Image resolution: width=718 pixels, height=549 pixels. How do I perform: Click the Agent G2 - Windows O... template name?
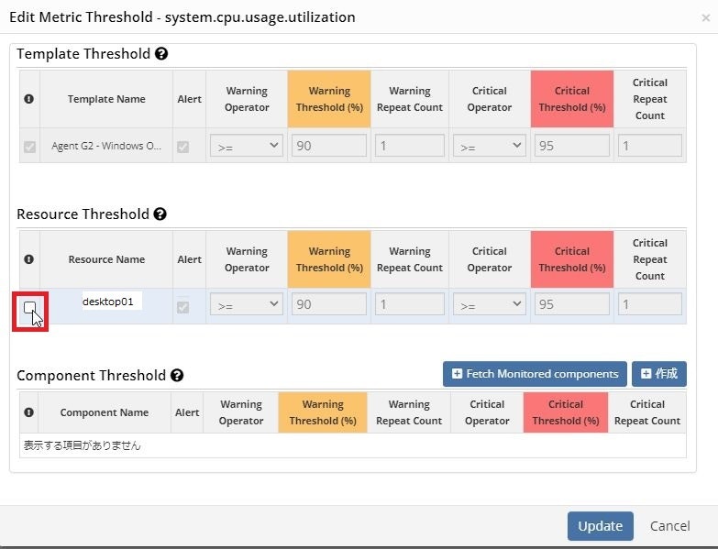[106, 146]
